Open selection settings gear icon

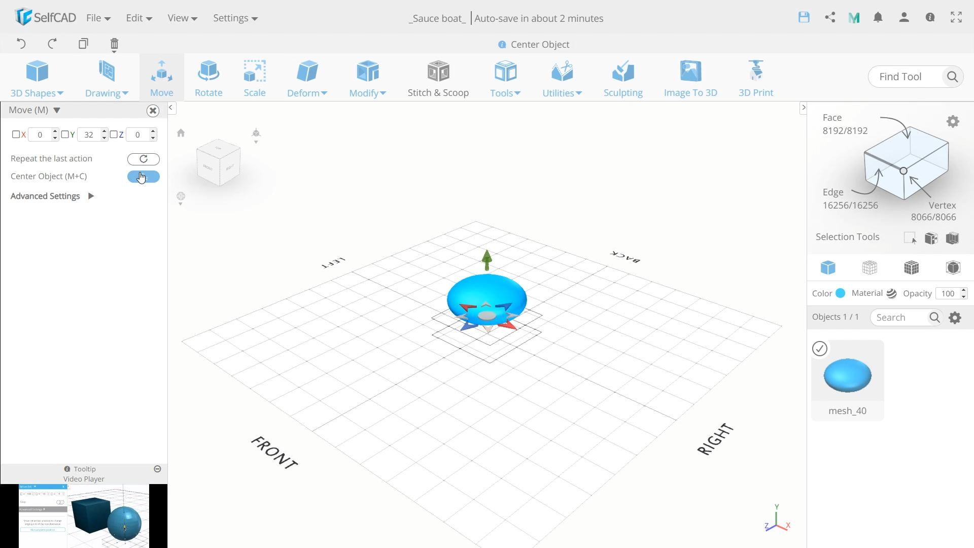[x=953, y=121]
